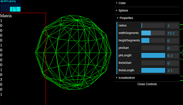The image size is (183, 105).
Task: Click the Close Controls button
Action: tap(147, 84)
